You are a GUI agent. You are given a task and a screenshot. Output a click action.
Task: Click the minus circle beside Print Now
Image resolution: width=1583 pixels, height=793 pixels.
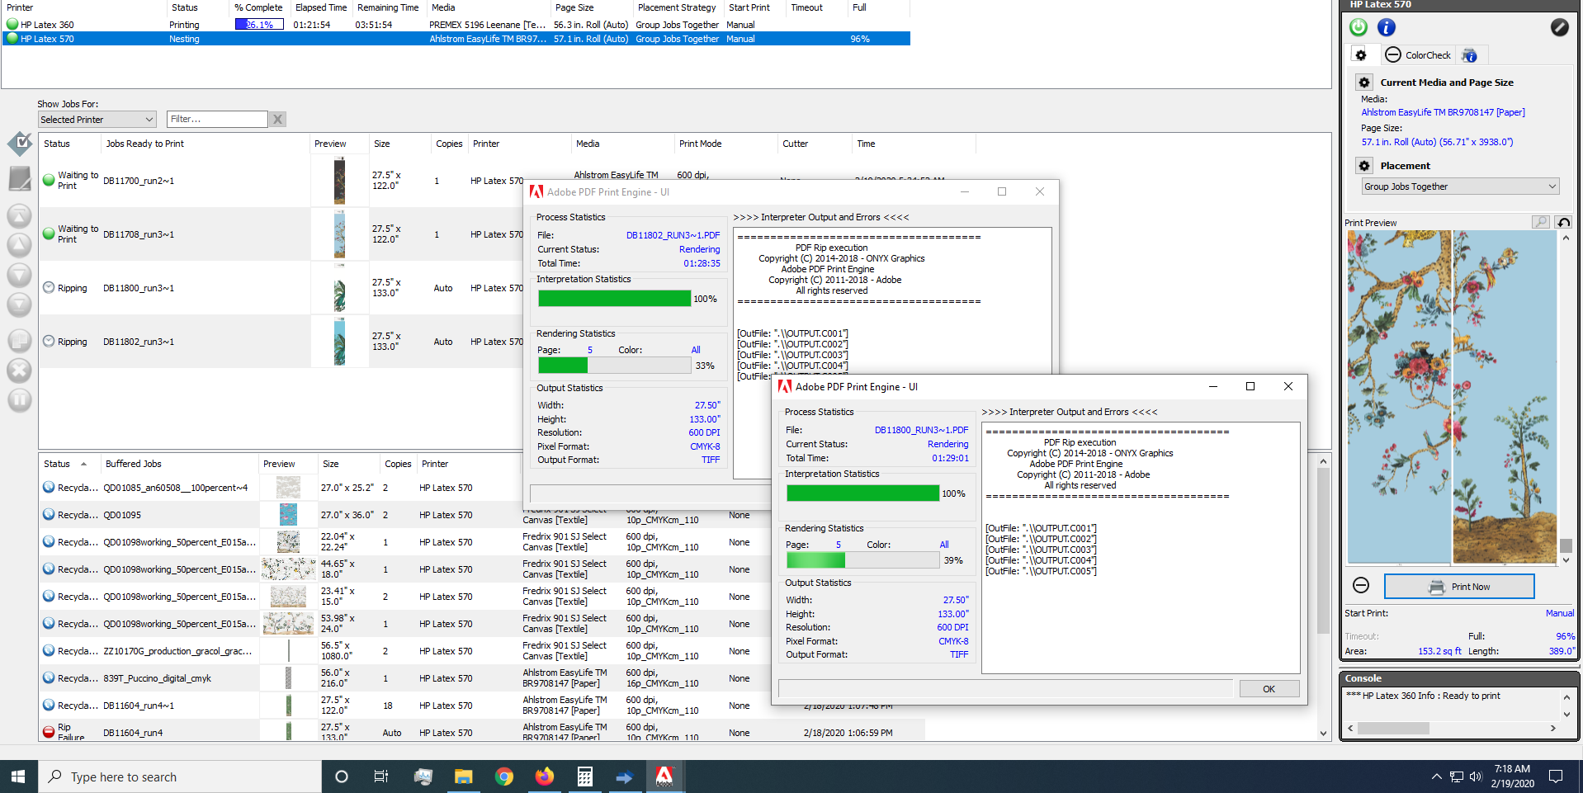pos(1361,586)
